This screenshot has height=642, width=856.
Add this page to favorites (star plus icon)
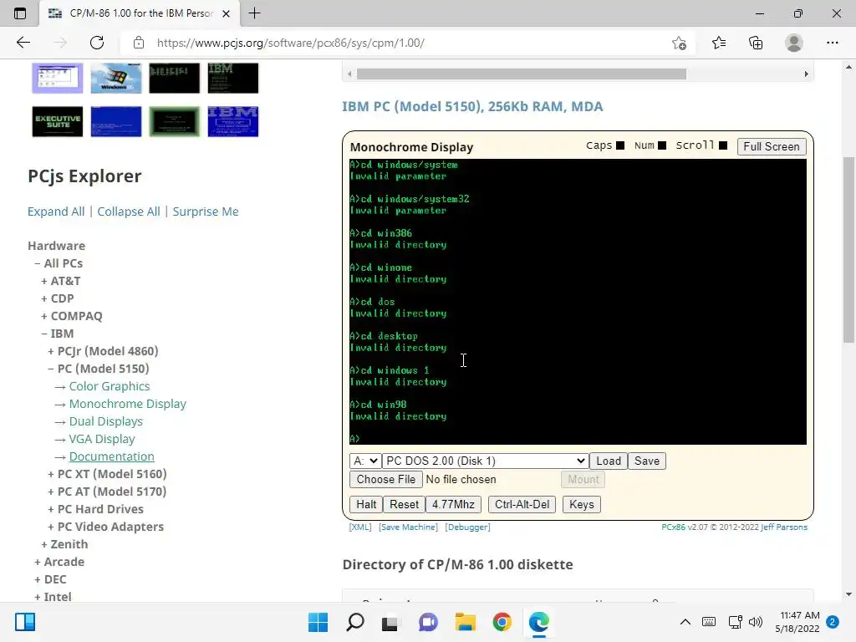[679, 43]
